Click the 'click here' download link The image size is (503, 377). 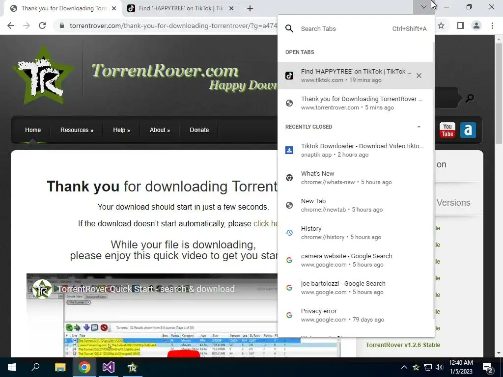pyautogui.click(x=265, y=223)
